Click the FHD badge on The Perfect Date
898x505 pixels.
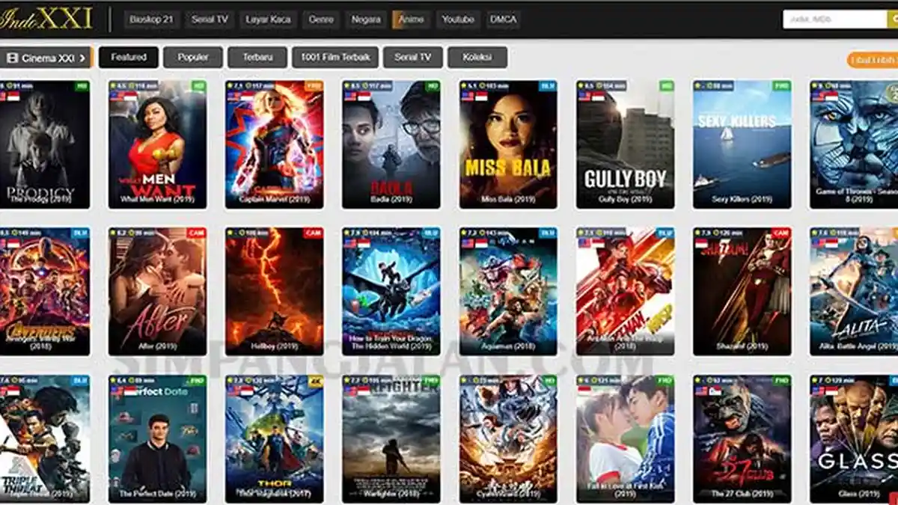[x=198, y=381]
